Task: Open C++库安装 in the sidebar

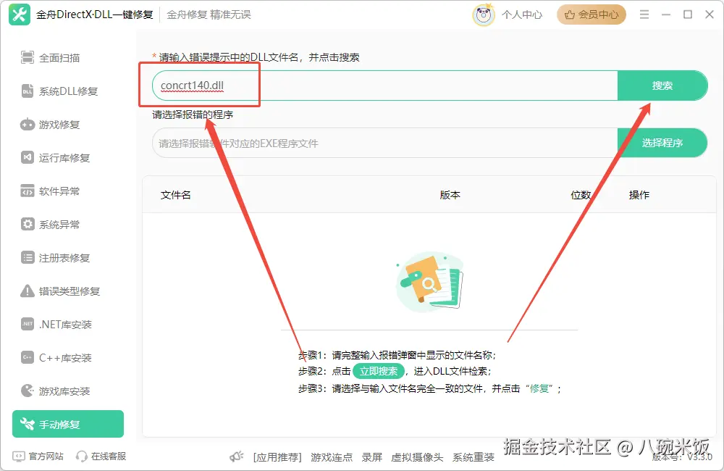Action: [56, 357]
